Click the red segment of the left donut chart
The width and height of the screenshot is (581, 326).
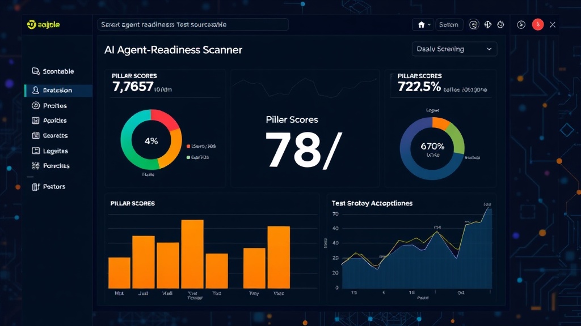pyautogui.click(x=165, y=119)
